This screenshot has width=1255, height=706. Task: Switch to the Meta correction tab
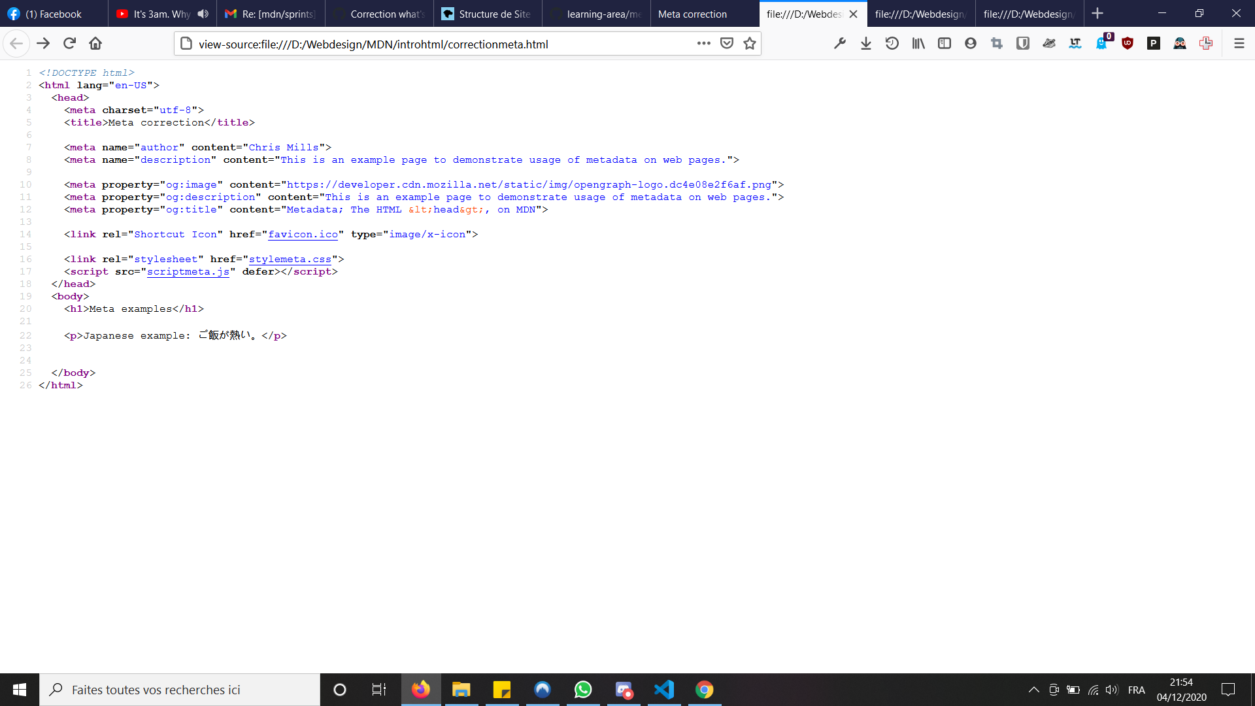[693, 13]
